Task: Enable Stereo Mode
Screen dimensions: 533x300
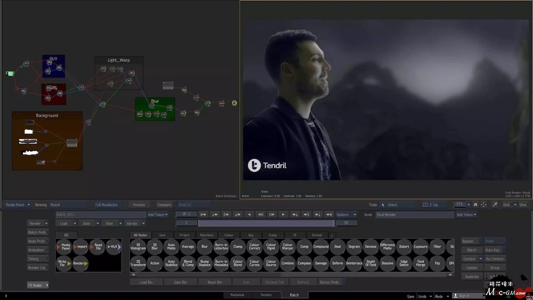Action: coord(329,282)
